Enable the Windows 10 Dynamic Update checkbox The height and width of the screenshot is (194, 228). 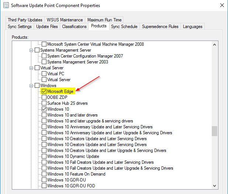[44, 156]
